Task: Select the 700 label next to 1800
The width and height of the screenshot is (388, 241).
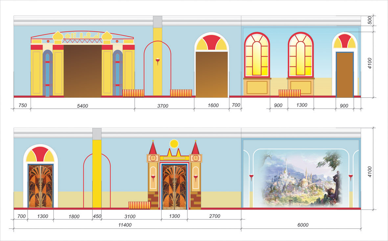Action: pos(22,216)
